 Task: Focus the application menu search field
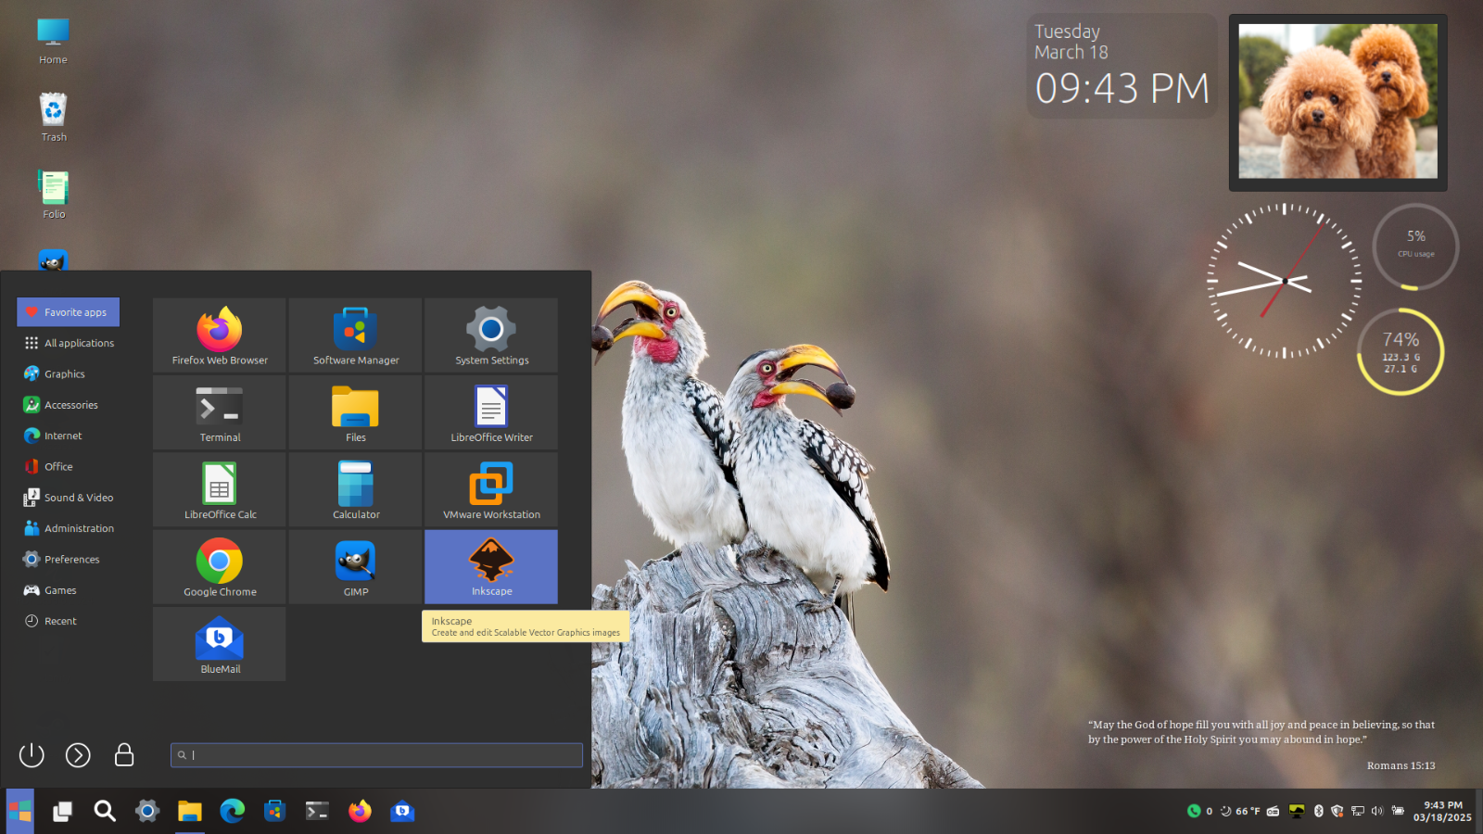(x=376, y=755)
